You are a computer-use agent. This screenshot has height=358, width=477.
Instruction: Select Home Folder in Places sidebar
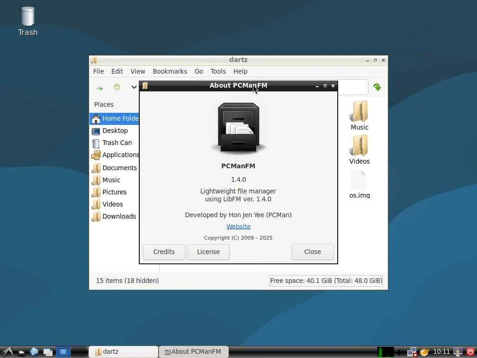pos(115,118)
